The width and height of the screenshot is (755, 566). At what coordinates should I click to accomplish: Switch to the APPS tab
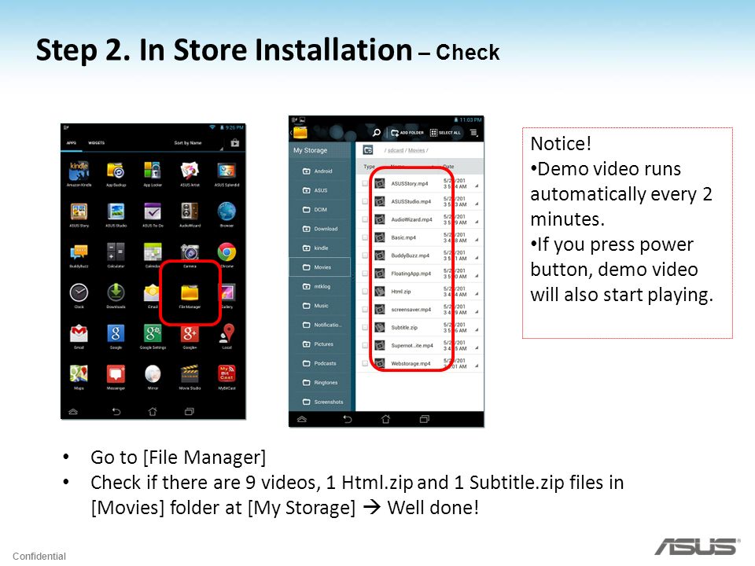pyautogui.click(x=72, y=143)
